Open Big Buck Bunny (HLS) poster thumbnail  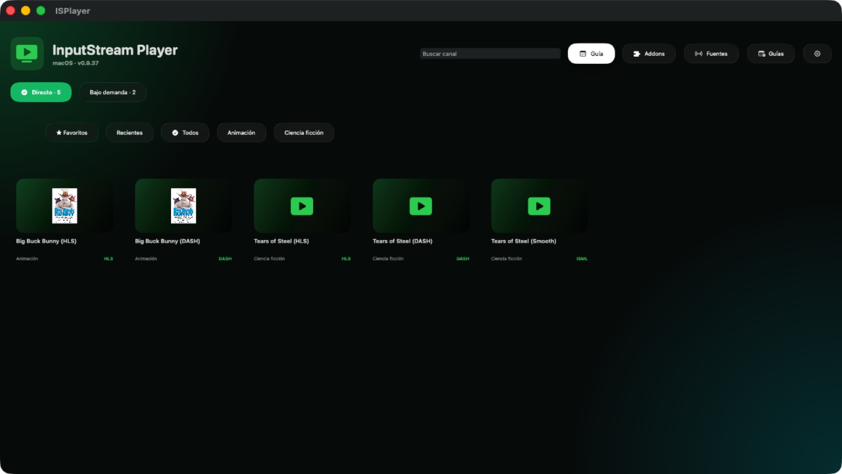(x=65, y=206)
